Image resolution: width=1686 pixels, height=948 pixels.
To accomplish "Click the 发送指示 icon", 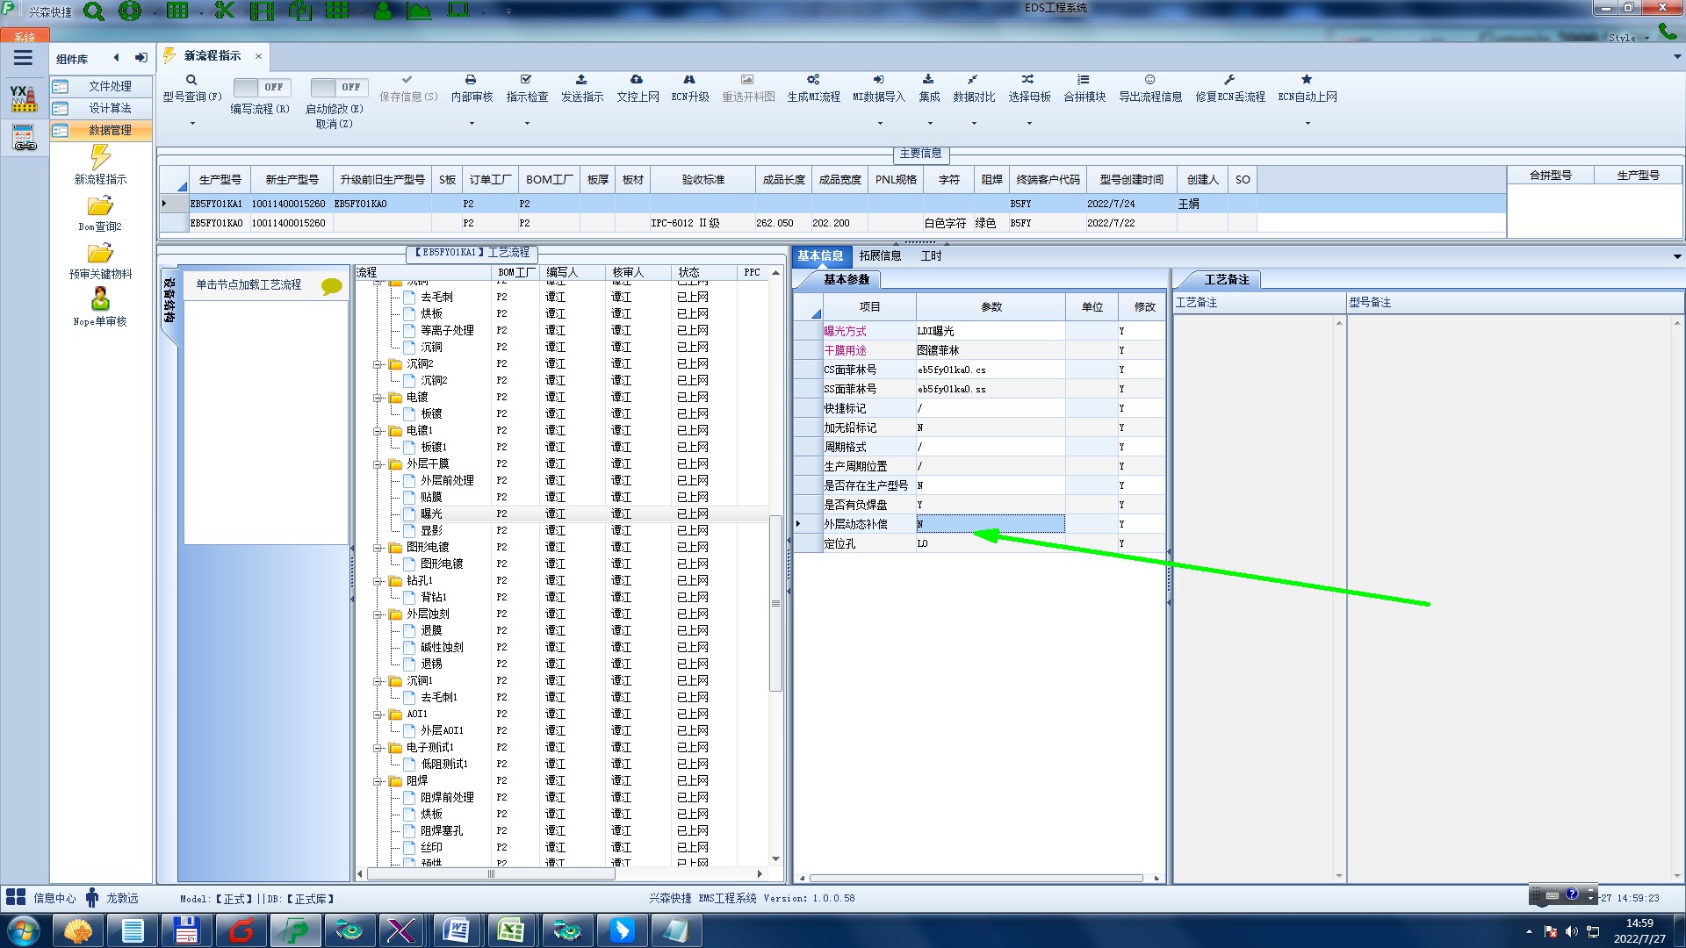I will (581, 80).
